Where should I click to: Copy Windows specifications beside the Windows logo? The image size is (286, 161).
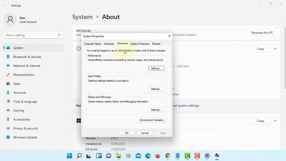[x=261, y=121]
